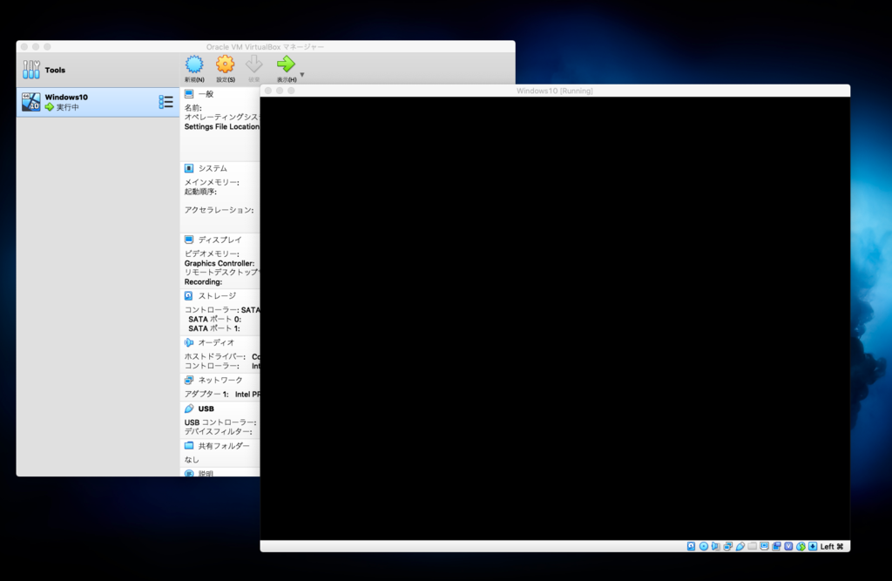Select the Windows10 virtual machine entry
The image size is (892, 581).
pos(98,102)
